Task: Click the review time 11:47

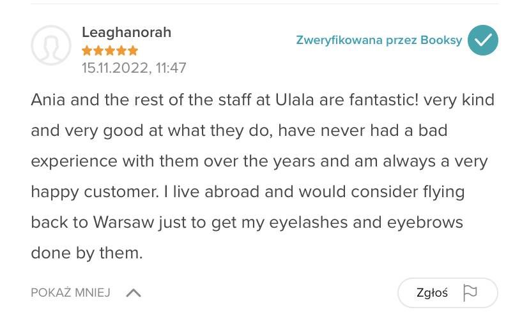Action: 171,68
